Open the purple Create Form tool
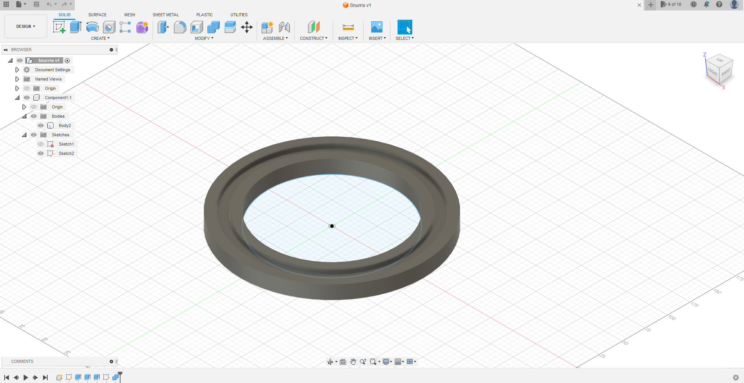 point(142,27)
